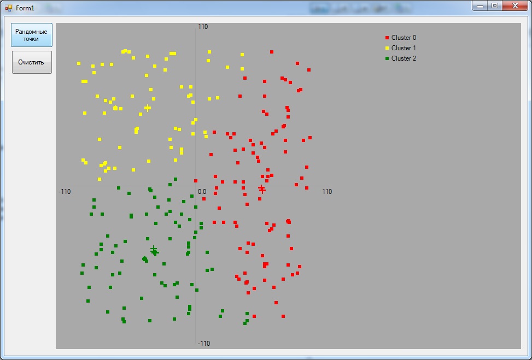This screenshot has width=532, height=360.
Task: Select the Cluster 2 legend label
Action: coord(404,58)
